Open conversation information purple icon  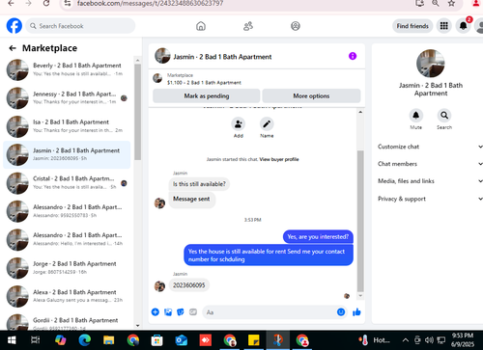(x=353, y=56)
